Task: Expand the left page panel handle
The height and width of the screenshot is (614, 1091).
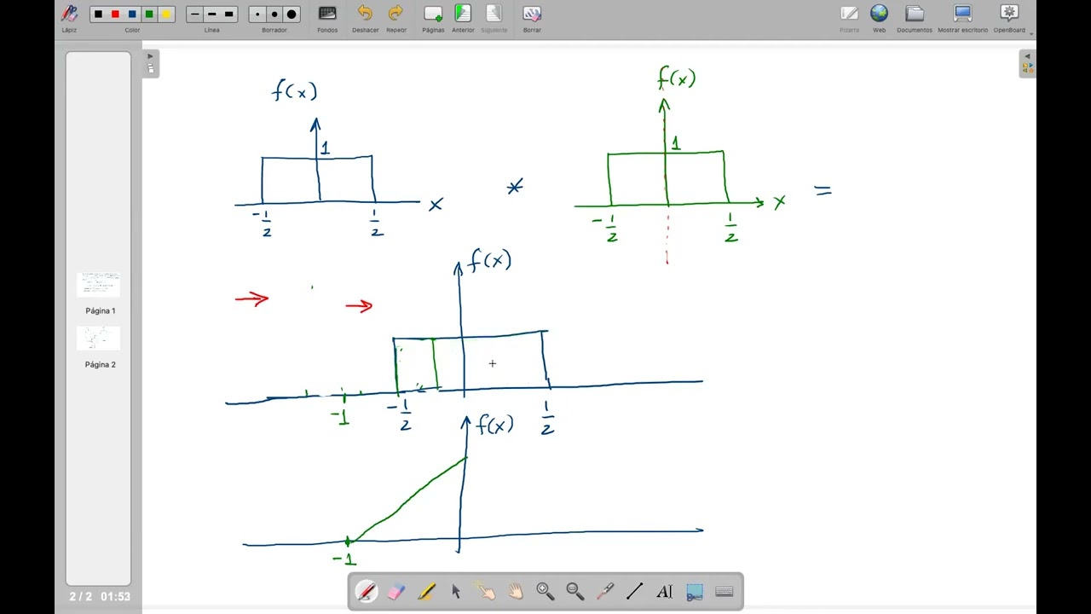Action: [151, 63]
